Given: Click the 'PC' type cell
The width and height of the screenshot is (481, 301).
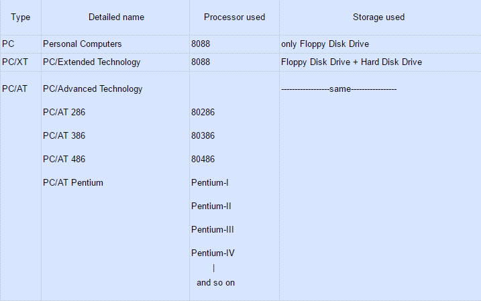Looking at the screenshot, I should (8, 44).
